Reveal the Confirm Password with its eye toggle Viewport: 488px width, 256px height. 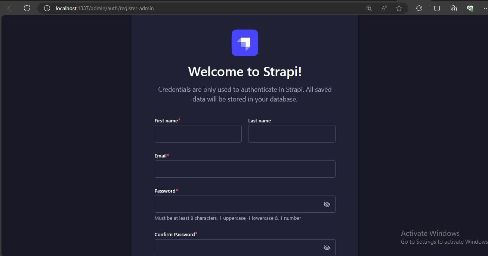tap(327, 247)
